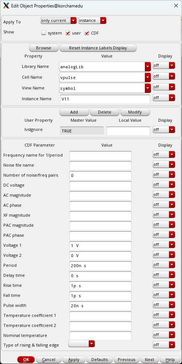The height and width of the screenshot is (364, 182).
Task: Click the Defaults button
Action: pos(100,360)
